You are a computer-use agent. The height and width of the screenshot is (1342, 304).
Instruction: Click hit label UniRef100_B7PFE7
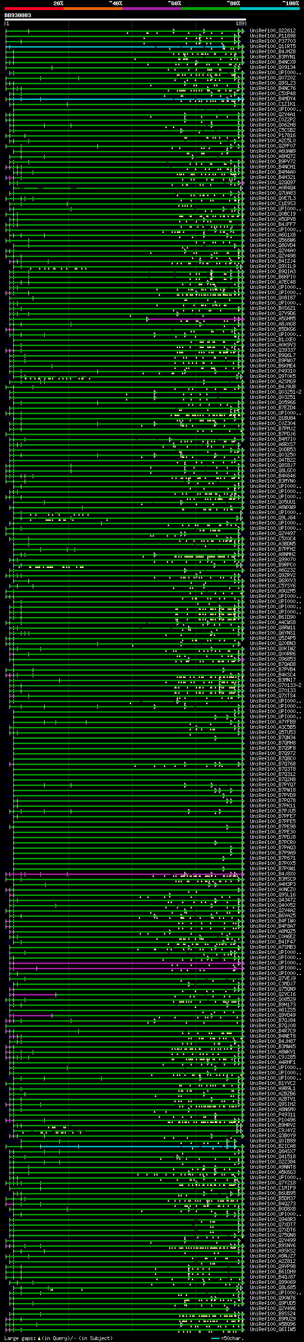(x=273, y=816)
